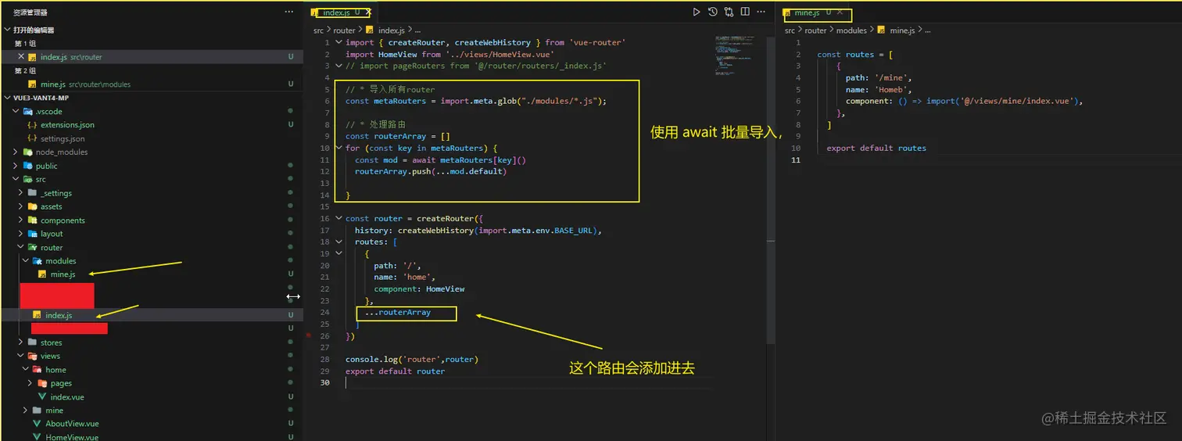Click the JS icon of mine.js in modules

42,274
